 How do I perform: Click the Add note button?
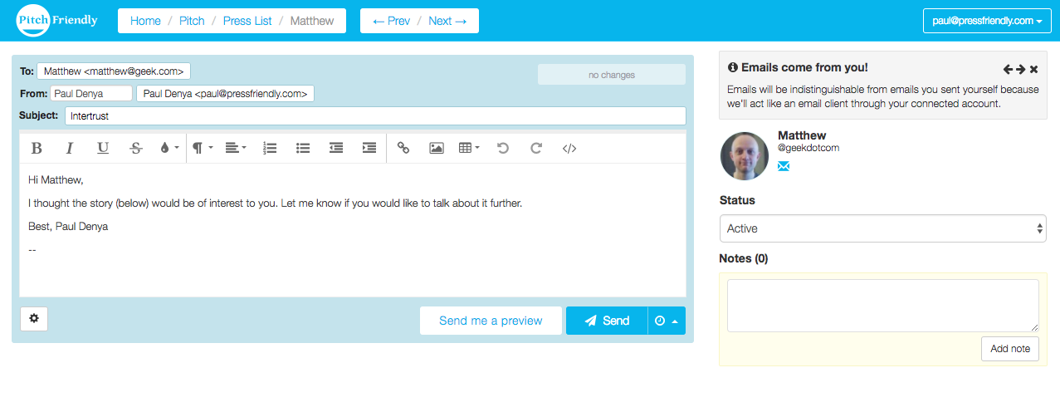point(1010,348)
